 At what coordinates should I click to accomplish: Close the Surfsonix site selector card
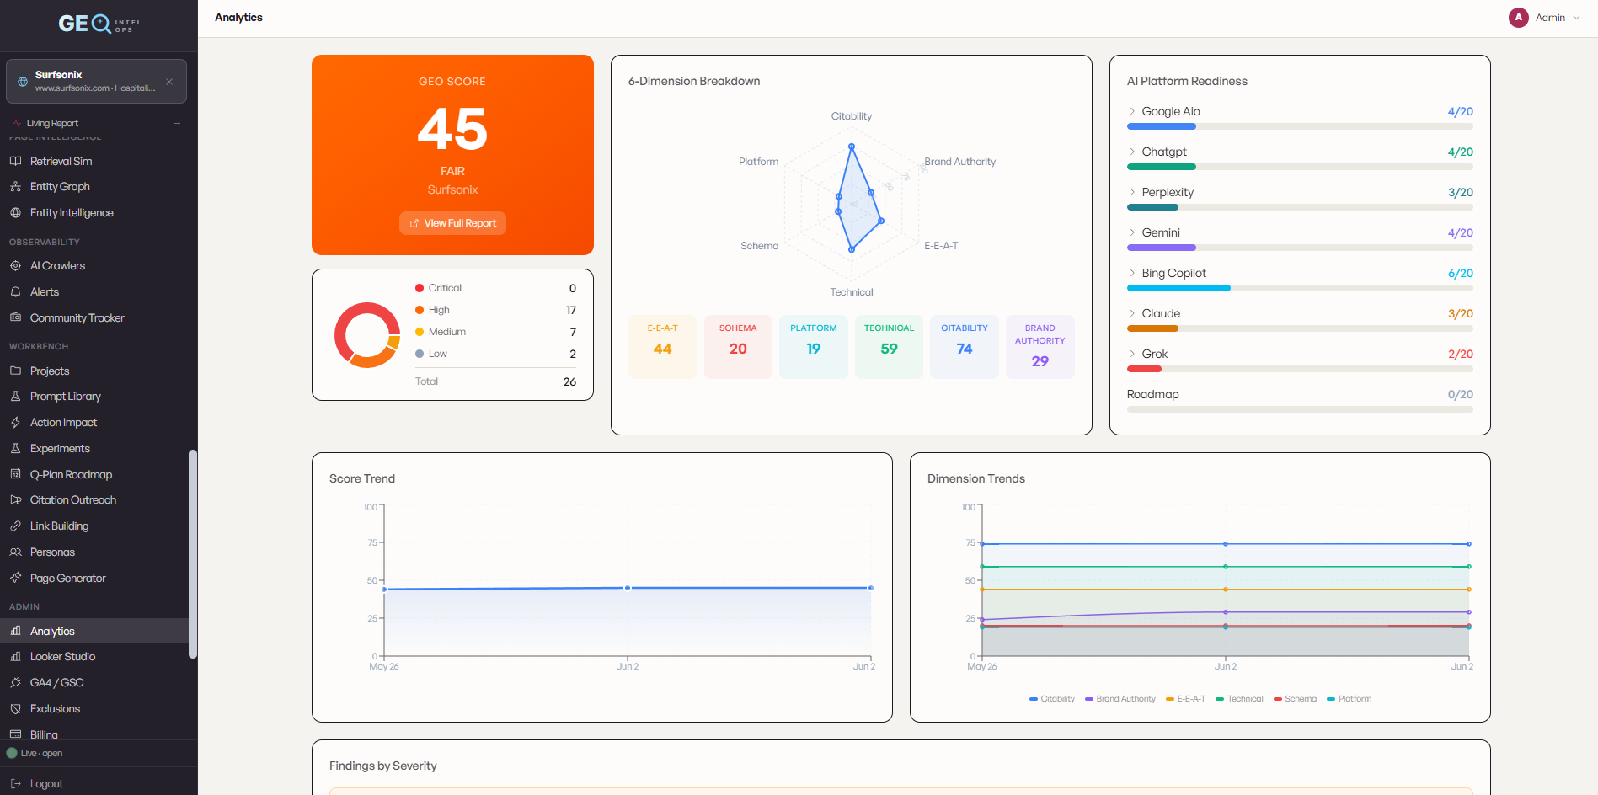click(x=169, y=82)
